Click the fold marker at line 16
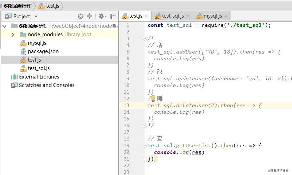The width and height of the screenshot is (292, 175). coord(145,126)
